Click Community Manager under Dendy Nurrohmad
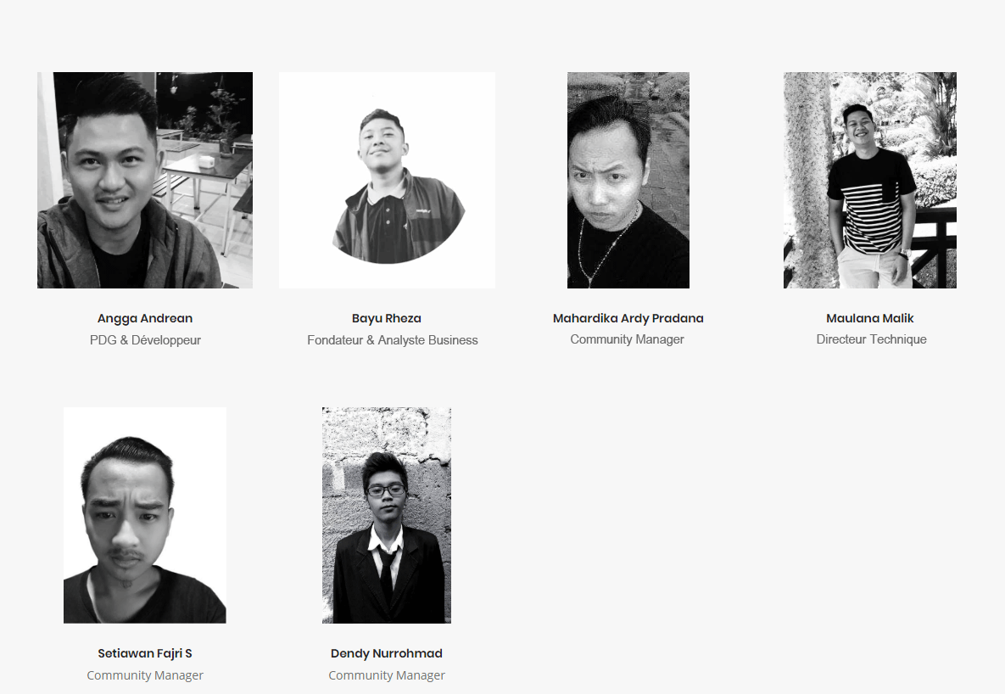 [387, 674]
